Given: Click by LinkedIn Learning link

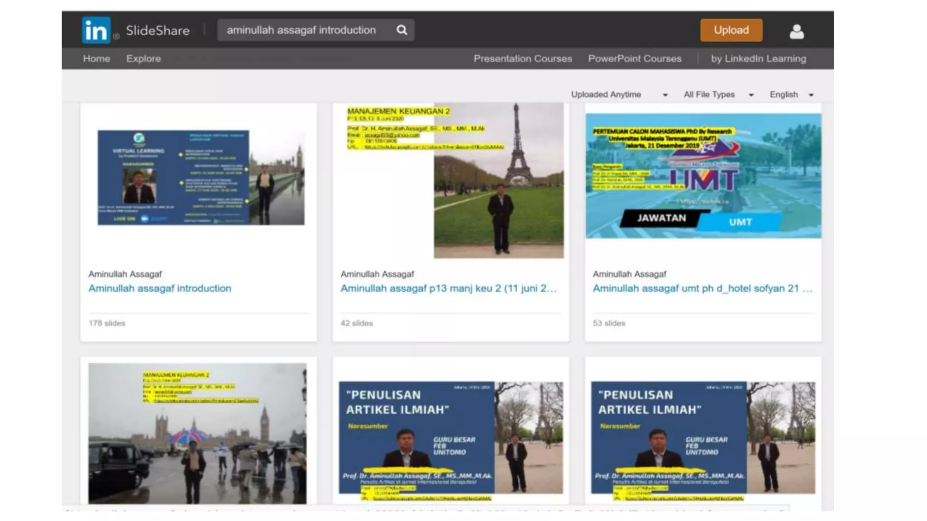Looking at the screenshot, I should [759, 58].
